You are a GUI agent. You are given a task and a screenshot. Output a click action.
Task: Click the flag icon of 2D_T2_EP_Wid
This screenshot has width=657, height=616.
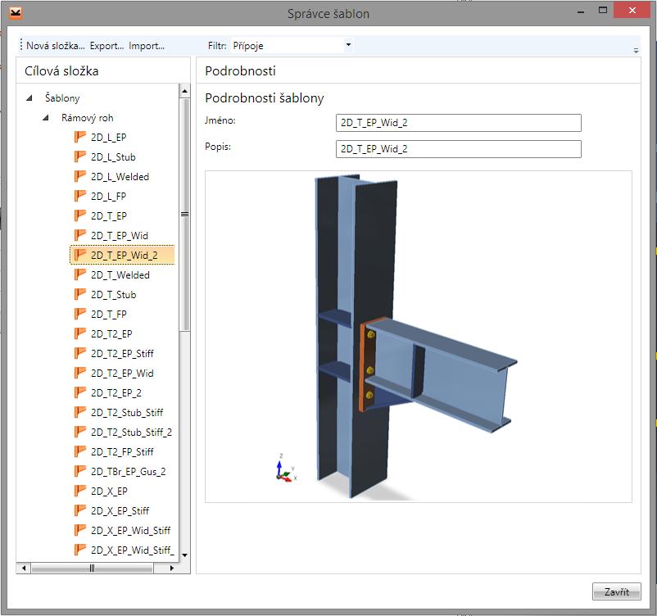pyautogui.click(x=79, y=373)
